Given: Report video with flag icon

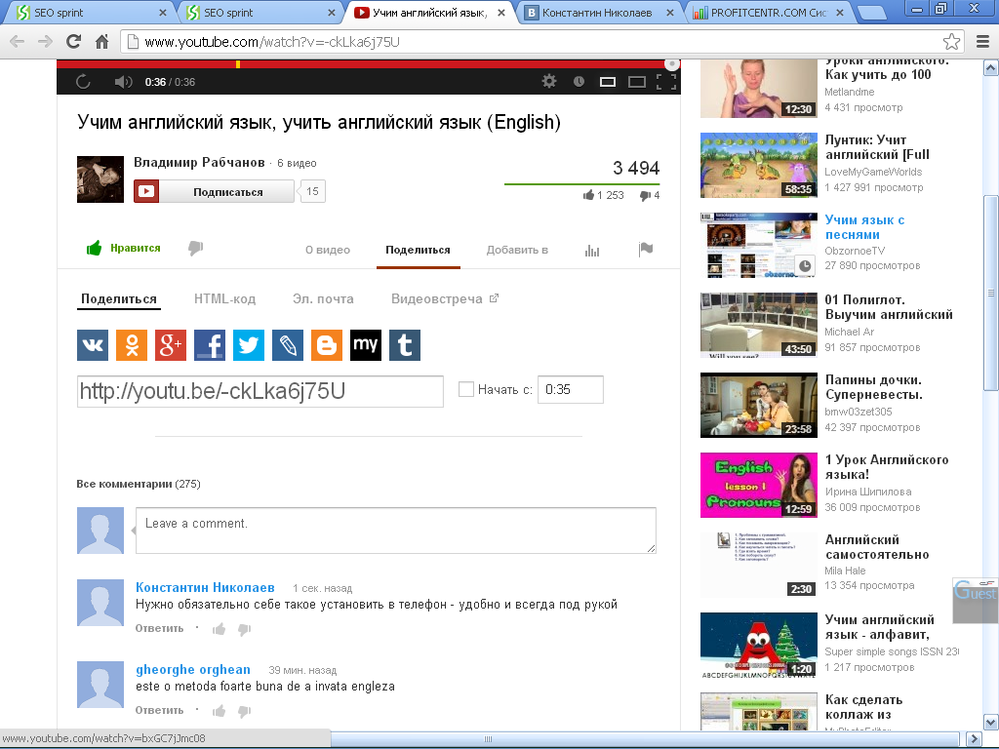Looking at the screenshot, I should [x=646, y=249].
